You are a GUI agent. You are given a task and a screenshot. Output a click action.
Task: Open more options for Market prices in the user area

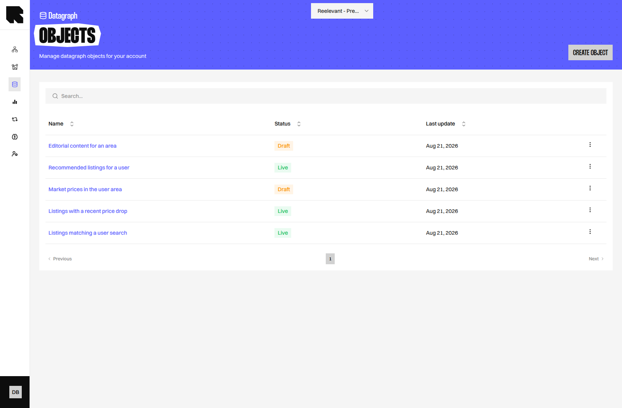(590, 188)
